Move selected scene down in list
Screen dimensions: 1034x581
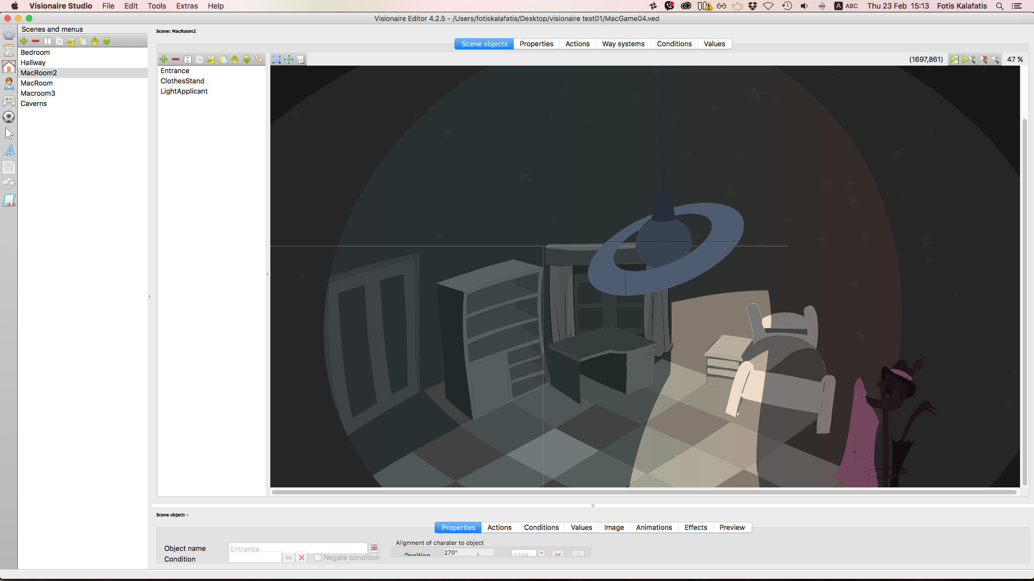107,41
